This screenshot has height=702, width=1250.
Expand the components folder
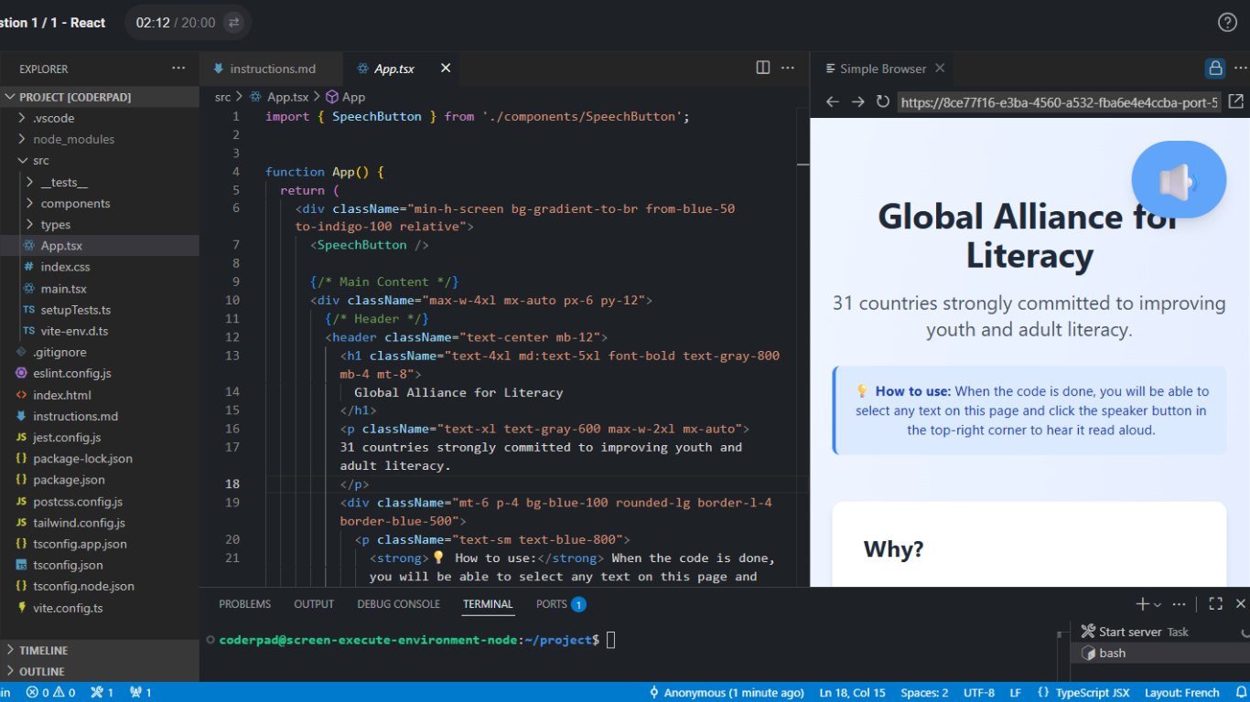pos(75,203)
